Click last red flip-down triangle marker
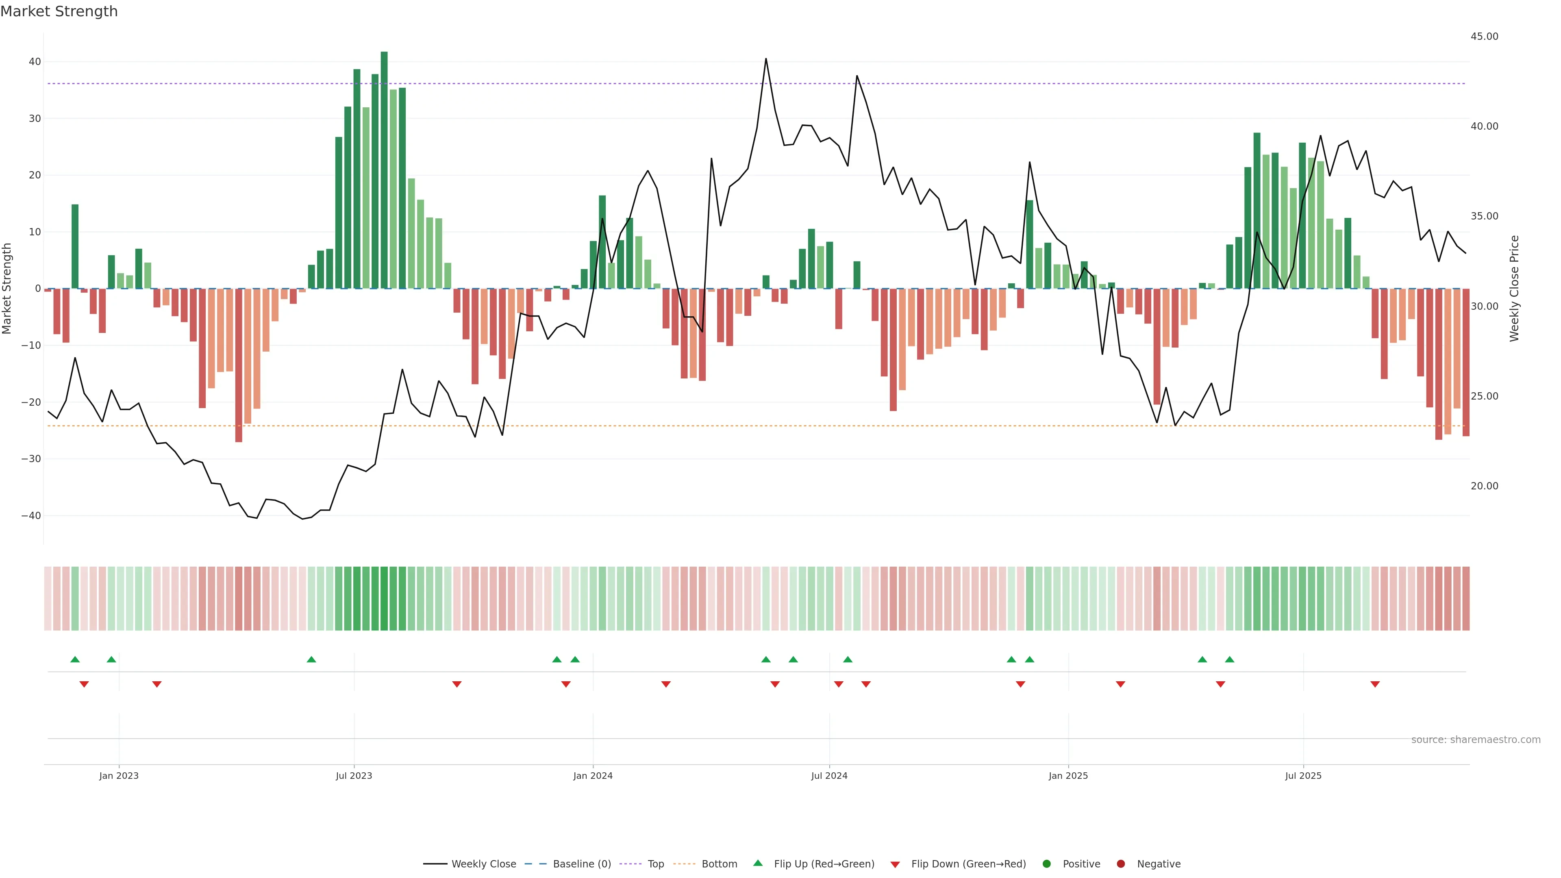The width and height of the screenshot is (1561, 878). point(1375,684)
